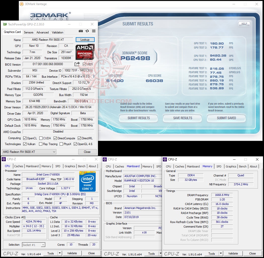Click the SUBMIT SAVED button
Screen dimensions: 264x258
click(226, 118)
